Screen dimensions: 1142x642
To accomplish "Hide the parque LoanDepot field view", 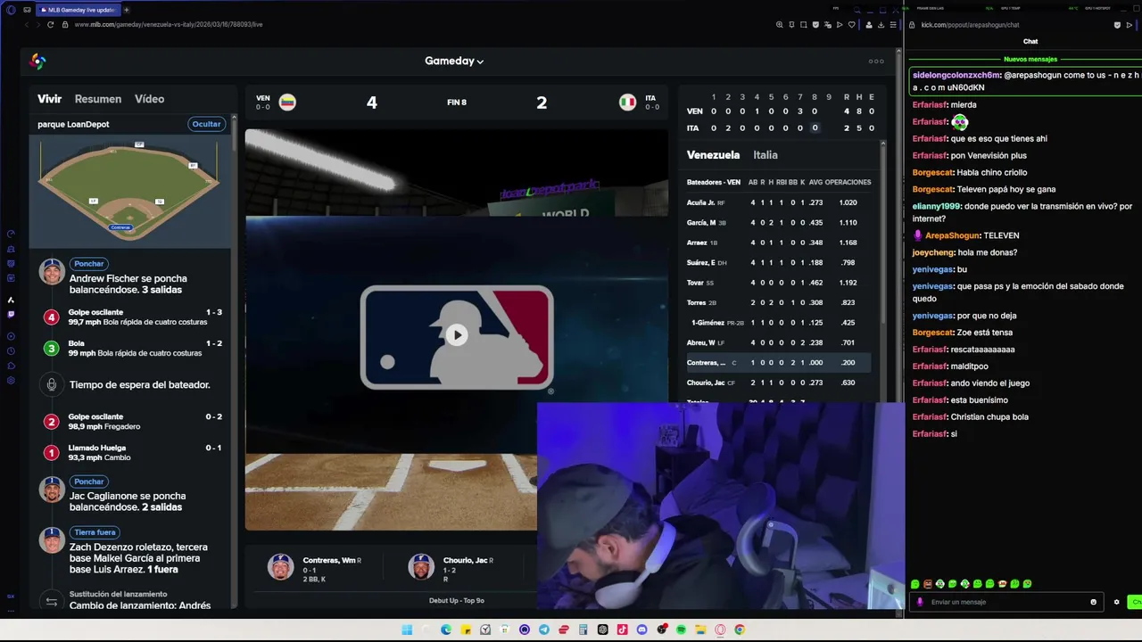I will click(206, 124).
